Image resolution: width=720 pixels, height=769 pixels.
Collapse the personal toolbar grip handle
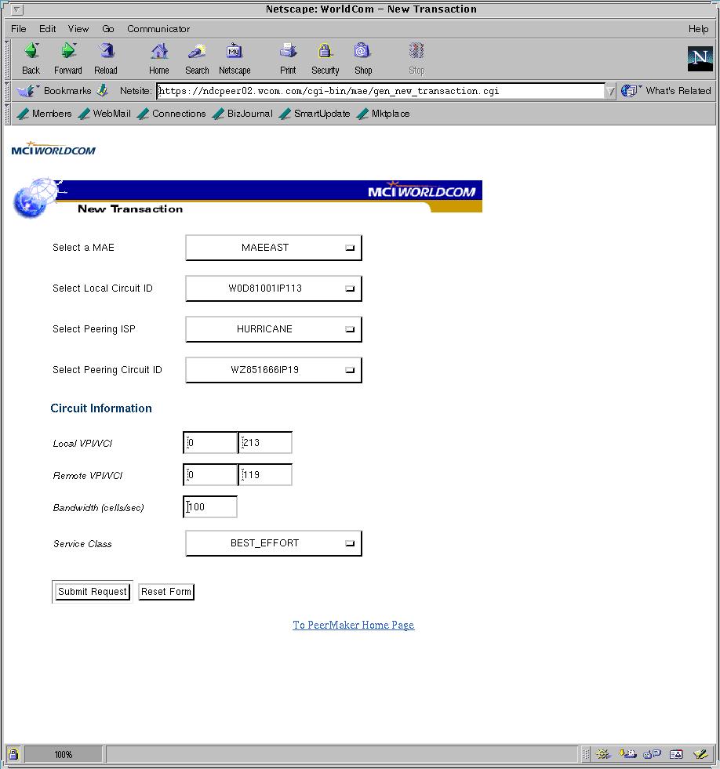7,114
